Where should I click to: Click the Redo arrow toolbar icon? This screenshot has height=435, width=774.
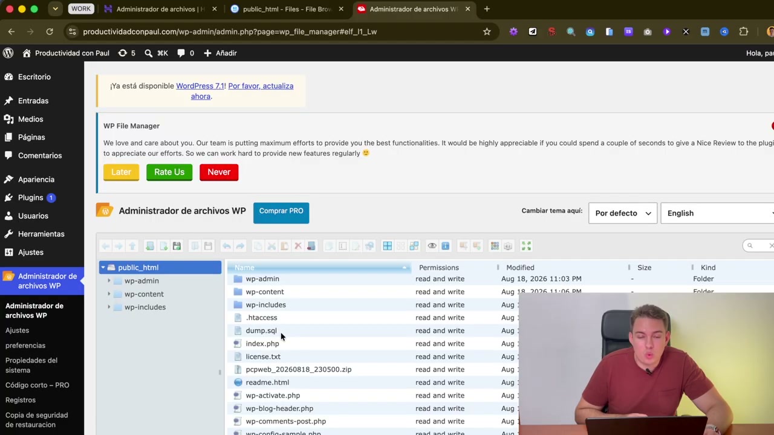click(240, 246)
